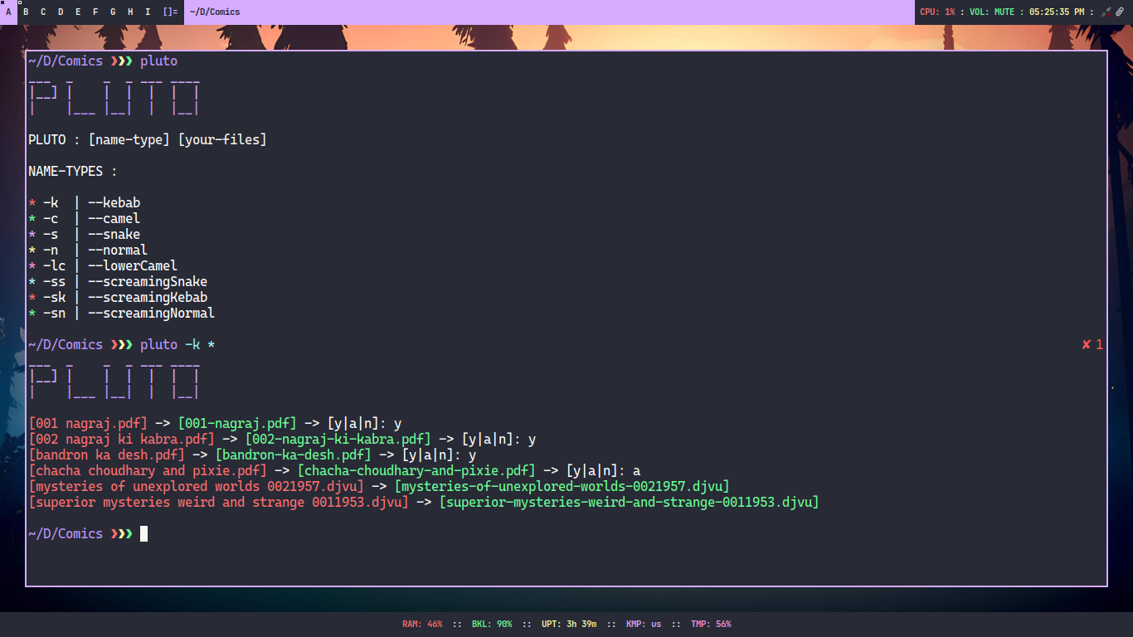
Task: Click the --kebab option line
Action: (85, 202)
